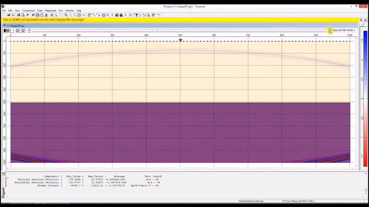Open the Help menu
This screenshot has height=207, width=369.
(x=79, y=10)
